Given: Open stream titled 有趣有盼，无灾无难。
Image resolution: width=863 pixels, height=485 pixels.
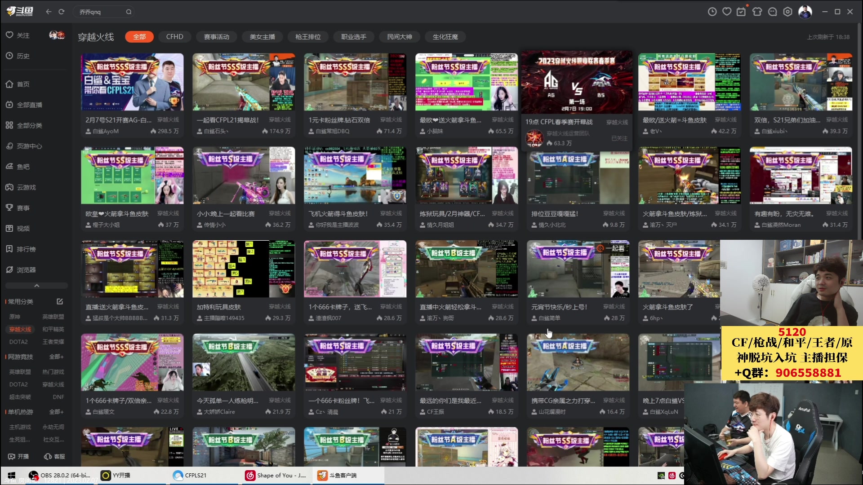Looking at the screenshot, I should tap(784, 214).
